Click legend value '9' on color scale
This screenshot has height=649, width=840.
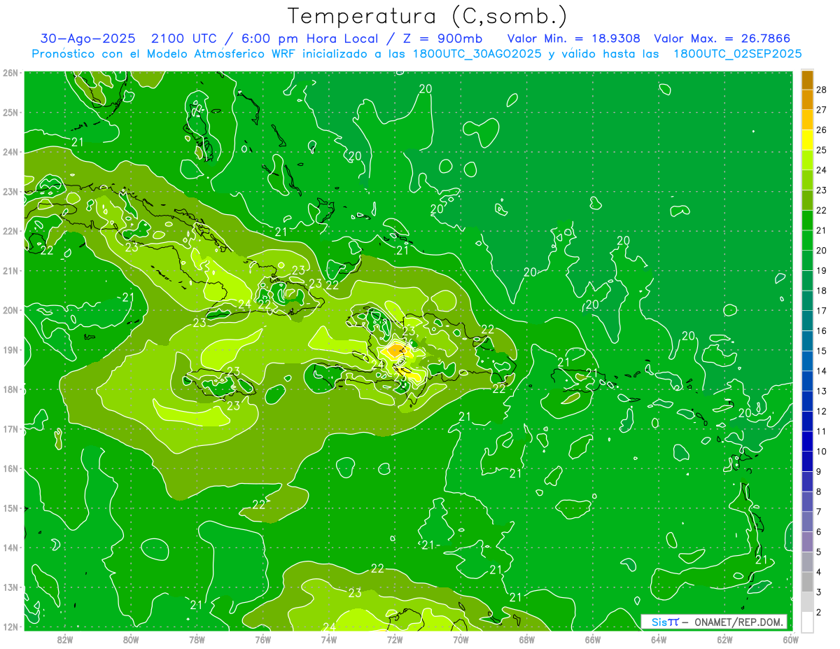(819, 472)
